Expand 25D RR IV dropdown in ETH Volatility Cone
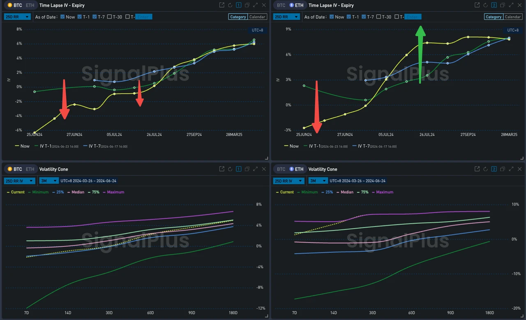526x320 pixels. click(x=288, y=181)
